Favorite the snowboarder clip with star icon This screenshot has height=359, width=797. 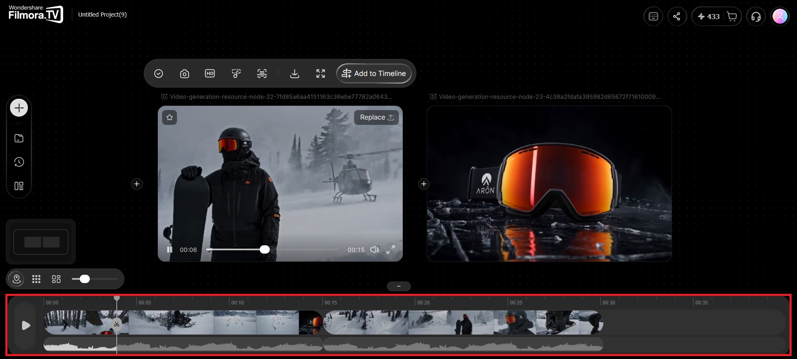click(x=170, y=117)
